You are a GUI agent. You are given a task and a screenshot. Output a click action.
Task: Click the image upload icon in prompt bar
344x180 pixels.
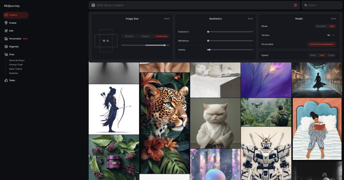click(x=93, y=5)
